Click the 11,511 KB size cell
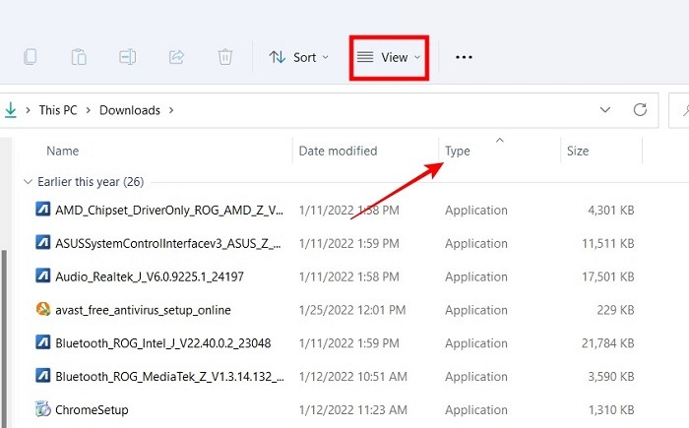The height and width of the screenshot is (428, 689). [608, 243]
